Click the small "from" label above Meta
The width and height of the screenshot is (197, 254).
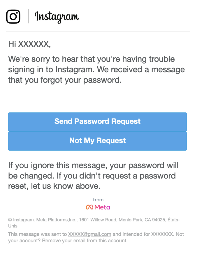pos(98,200)
